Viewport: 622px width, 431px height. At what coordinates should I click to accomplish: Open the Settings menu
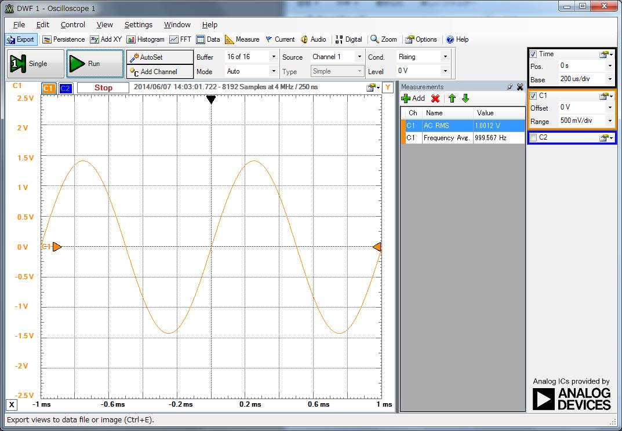(x=138, y=24)
